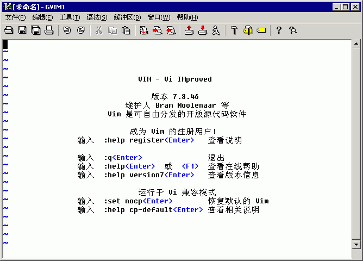Click the Load Session icon

[x=189, y=30]
